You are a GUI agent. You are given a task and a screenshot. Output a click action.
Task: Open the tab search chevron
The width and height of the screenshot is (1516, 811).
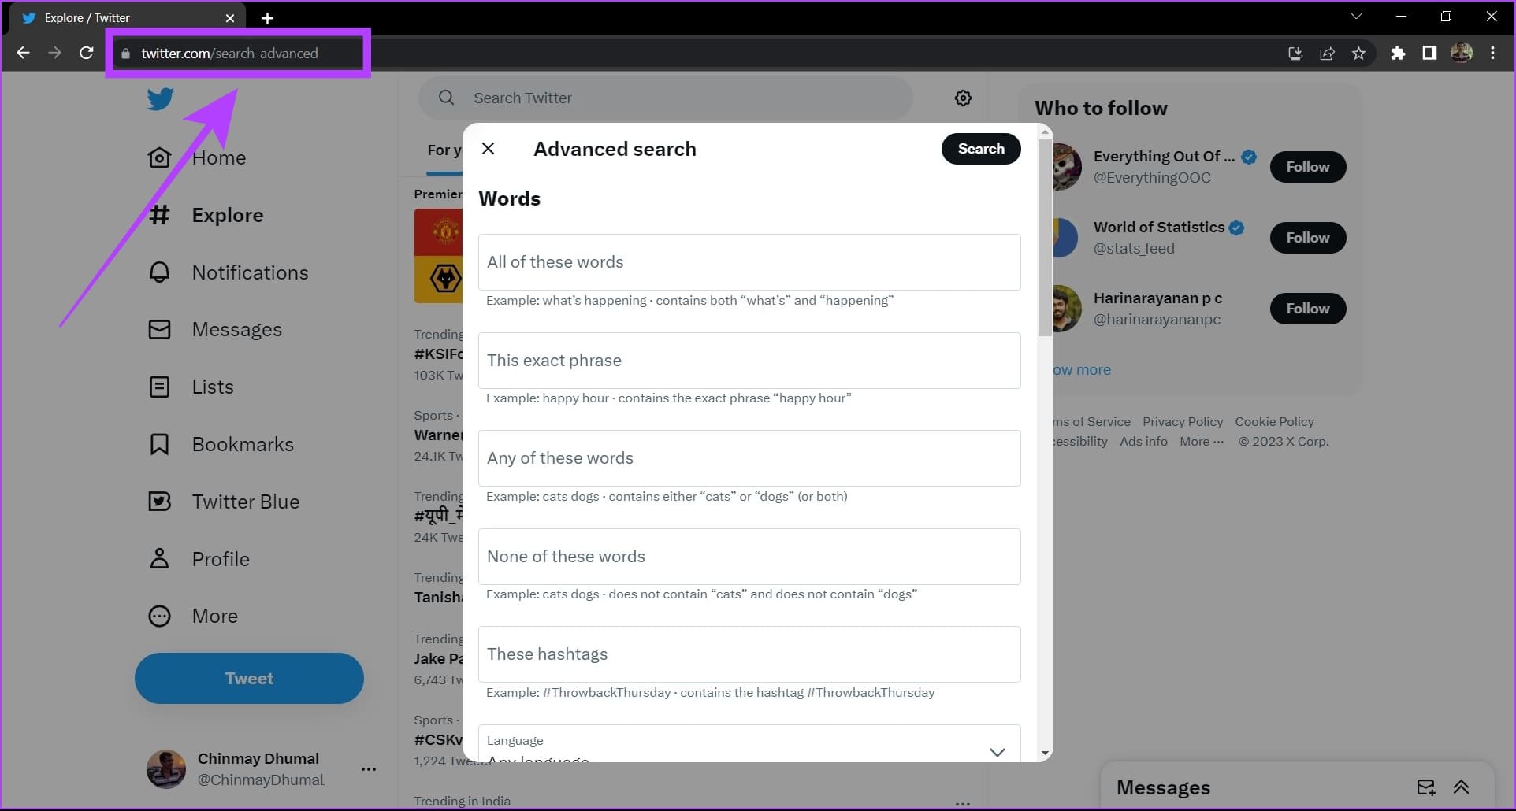[1356, 17]
